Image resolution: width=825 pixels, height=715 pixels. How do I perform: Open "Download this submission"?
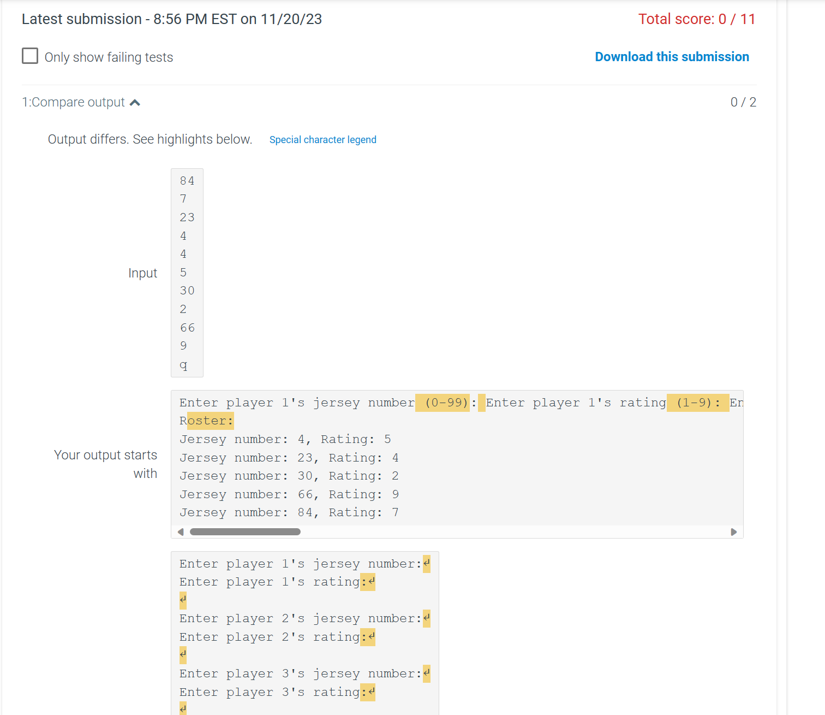point(672,56)
